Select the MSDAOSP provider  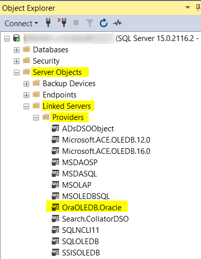[x=80, y=163]
